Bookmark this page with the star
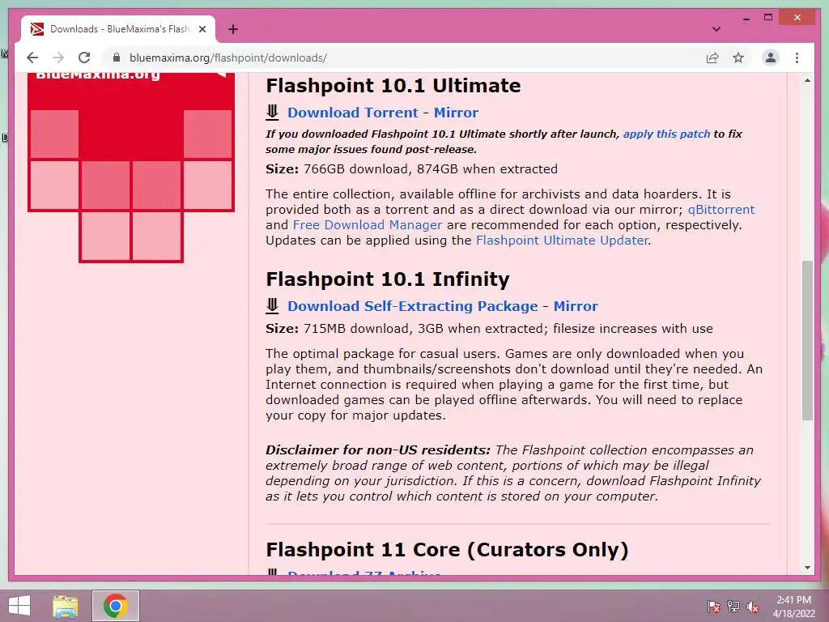 pos(738,58)
